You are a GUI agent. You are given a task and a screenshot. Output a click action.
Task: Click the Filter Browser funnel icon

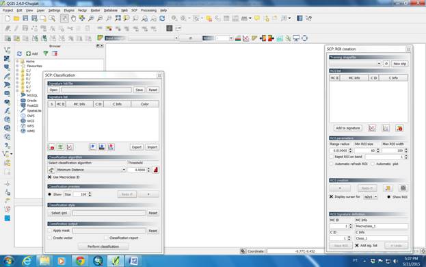coord(46,53)
